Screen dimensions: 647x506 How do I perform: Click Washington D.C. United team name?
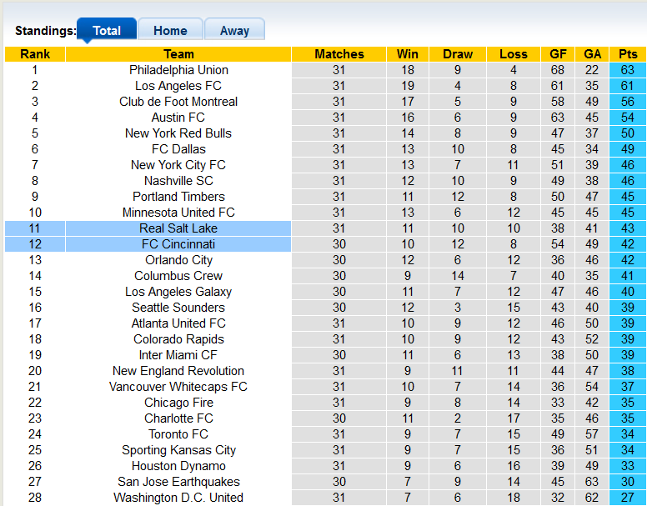pos(178,498)
